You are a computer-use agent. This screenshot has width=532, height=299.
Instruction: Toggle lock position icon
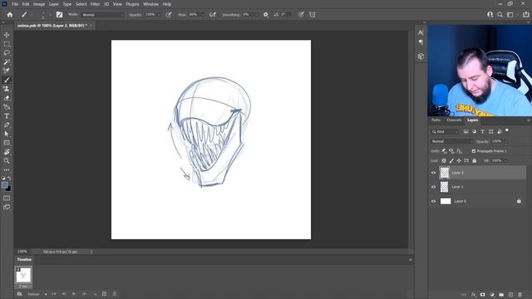click(x=459, y=160)
